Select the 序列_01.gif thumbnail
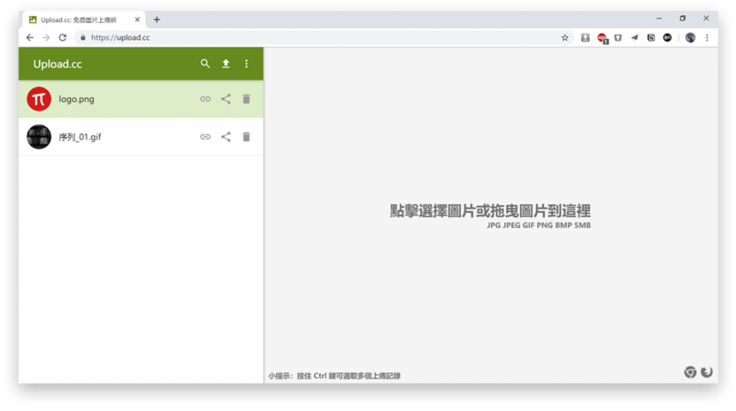Viewport: 736px width, 411px height. (x=39, y=137)
